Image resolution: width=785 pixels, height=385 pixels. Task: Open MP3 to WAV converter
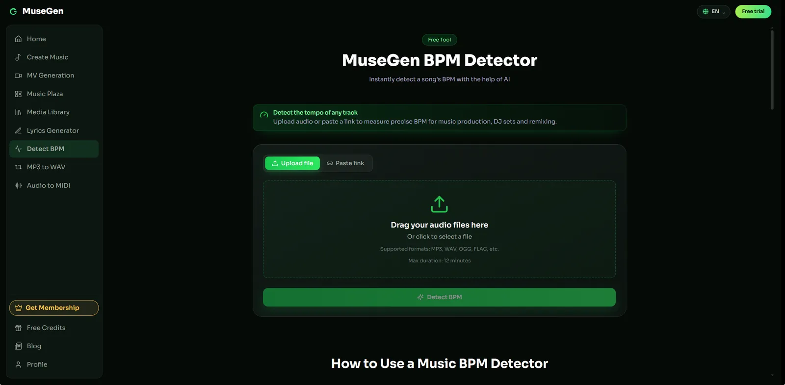click(x=54, y=167)
